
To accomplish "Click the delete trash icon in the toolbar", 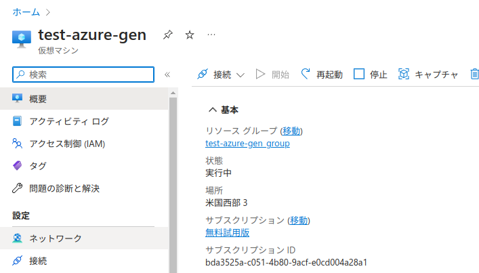I will [474, 75].
